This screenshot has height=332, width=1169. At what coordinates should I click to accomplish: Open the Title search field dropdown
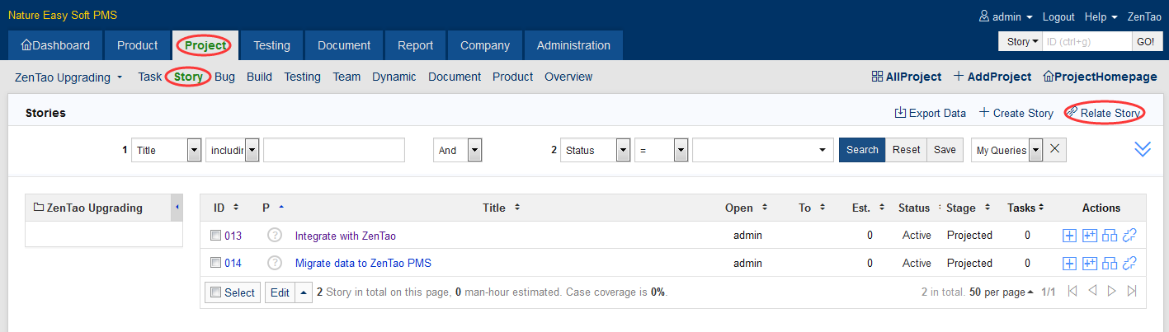[194, 150]
